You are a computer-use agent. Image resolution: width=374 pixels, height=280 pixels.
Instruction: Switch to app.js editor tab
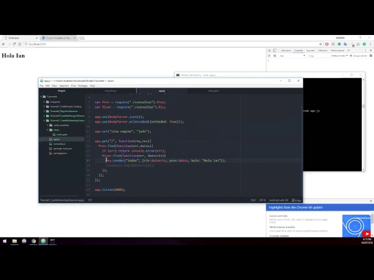162,91
